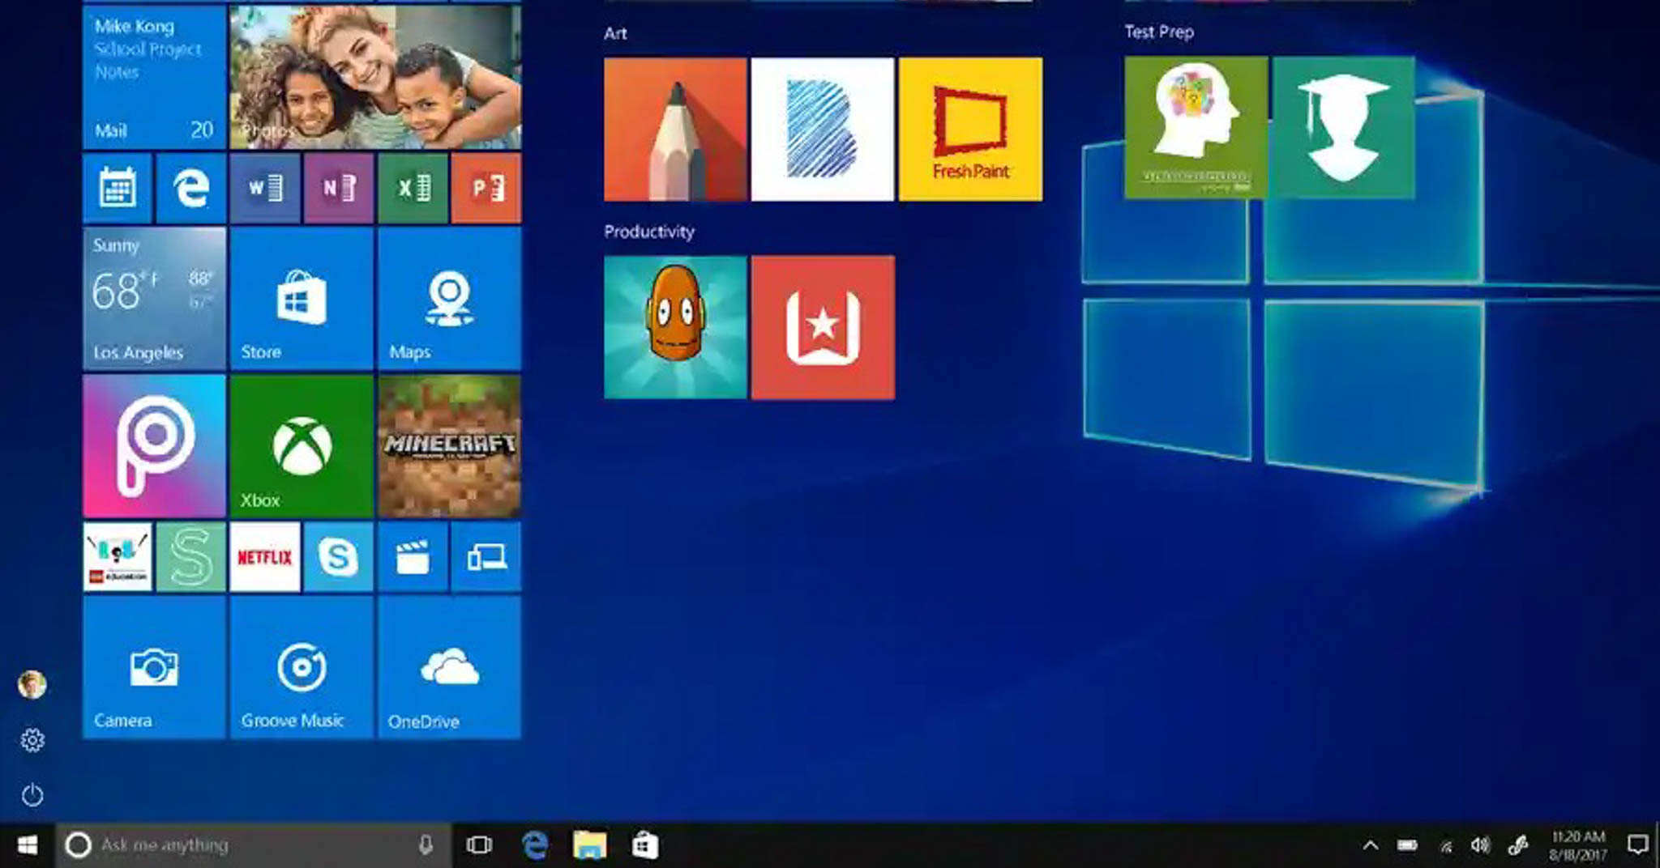This screenshot has width=1660, height=868.
Task: Open the OneDrive tile
Action: [x=449, y=668]
